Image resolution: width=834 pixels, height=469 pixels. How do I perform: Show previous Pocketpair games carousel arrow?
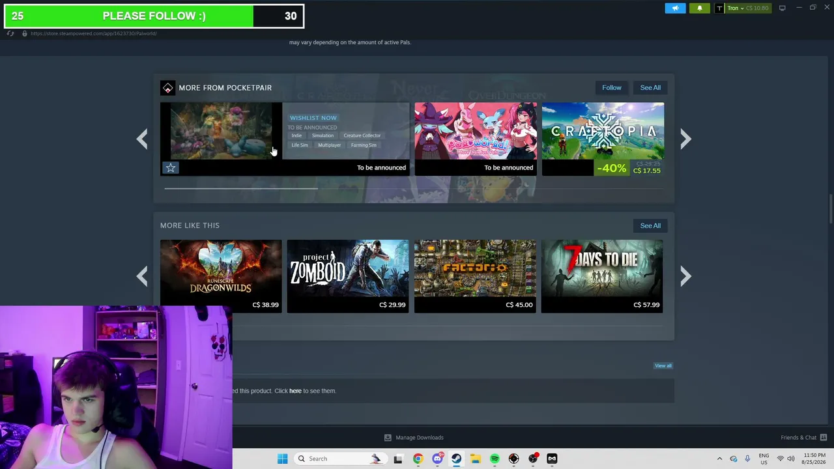[x=142, y=139]
